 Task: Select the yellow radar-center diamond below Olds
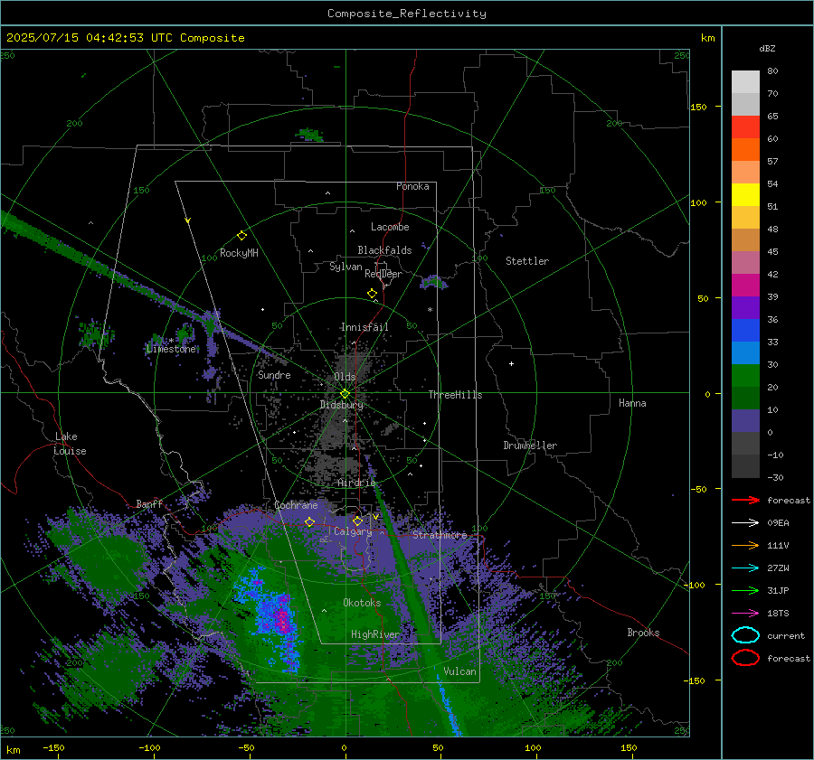click(345, 394)
